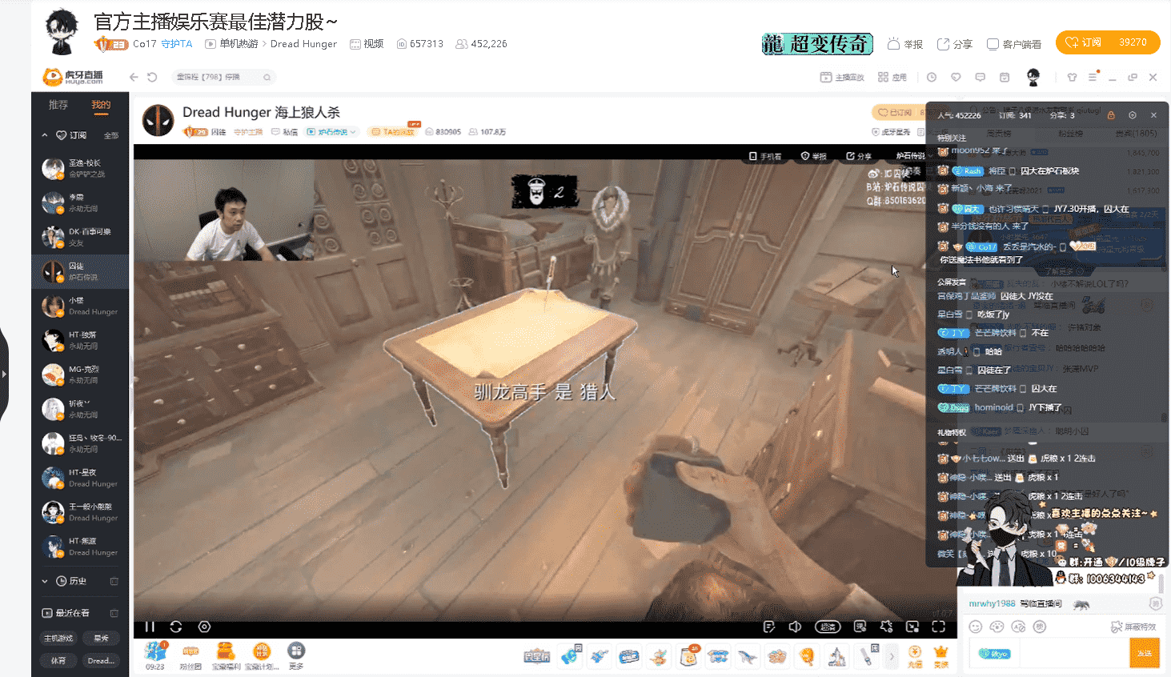Close the floating chat overlay panel
The width and height of the screenshot is (1171, 677).
pyautogui.click(x=1153, y=115)
